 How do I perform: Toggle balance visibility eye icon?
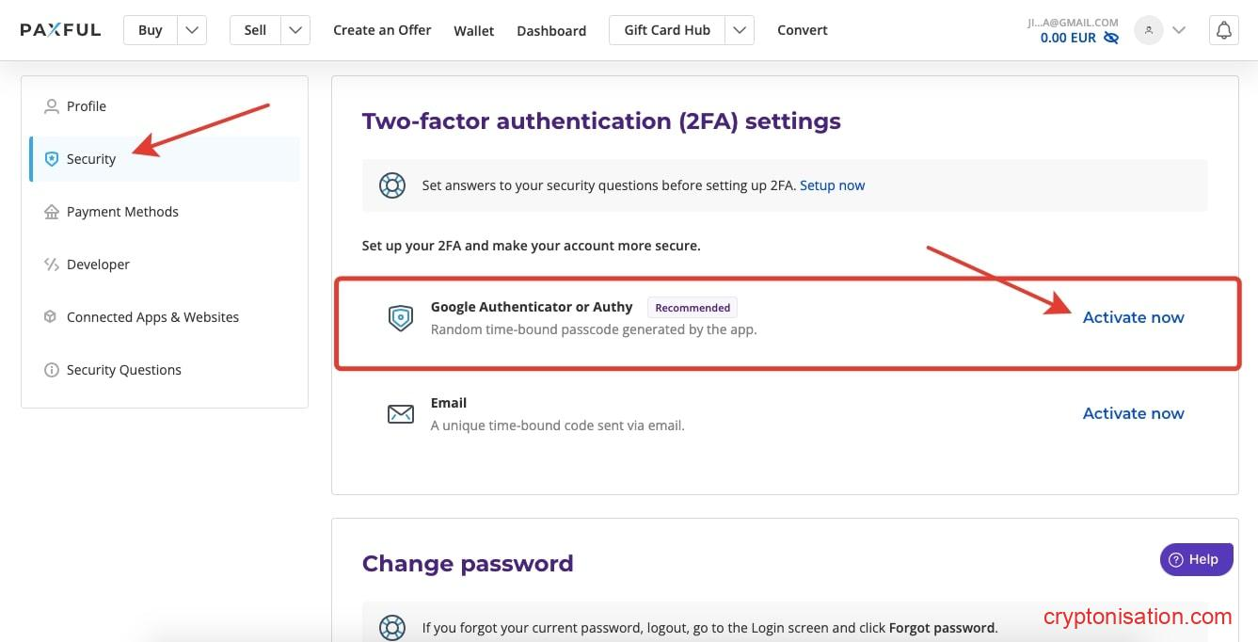coord(1111,39)
